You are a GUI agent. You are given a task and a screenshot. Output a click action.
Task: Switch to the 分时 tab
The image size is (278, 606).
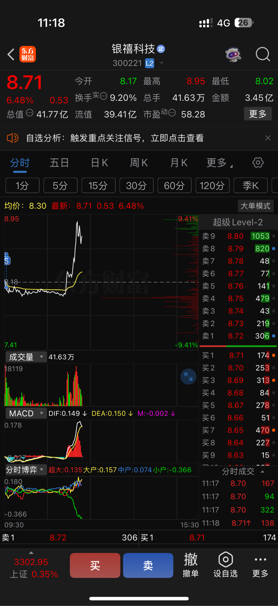(20, 163)
